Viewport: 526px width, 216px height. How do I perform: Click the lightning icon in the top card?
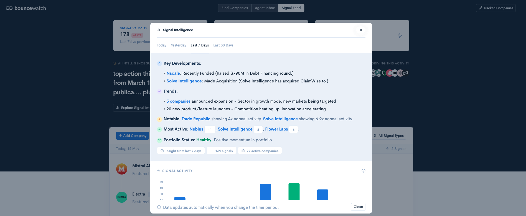pos(400,36)
